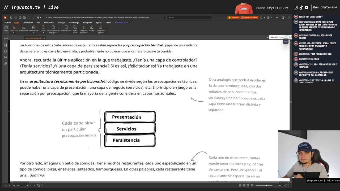This screenshot has width=340, height=191.
Task: Click the YouTube icon in stream header
Action: (x=306, y=8)
